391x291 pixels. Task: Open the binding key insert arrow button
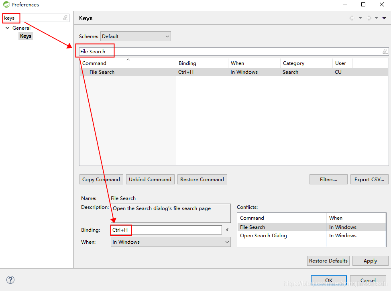pos(227,230)
